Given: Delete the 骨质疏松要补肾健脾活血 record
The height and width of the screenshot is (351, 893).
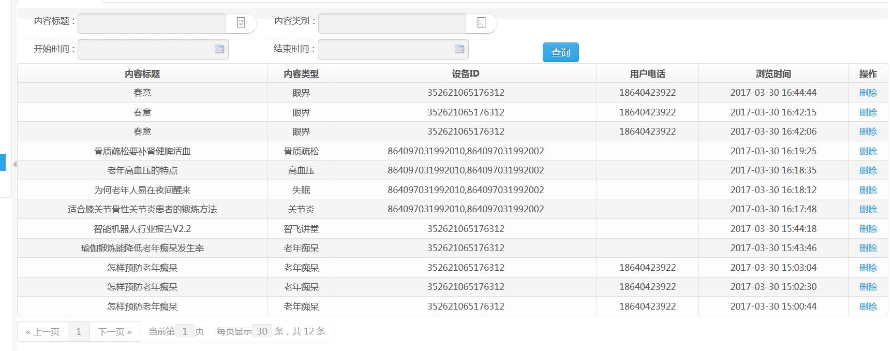Looking at the screenshot, I should click(x=868, y=151).
